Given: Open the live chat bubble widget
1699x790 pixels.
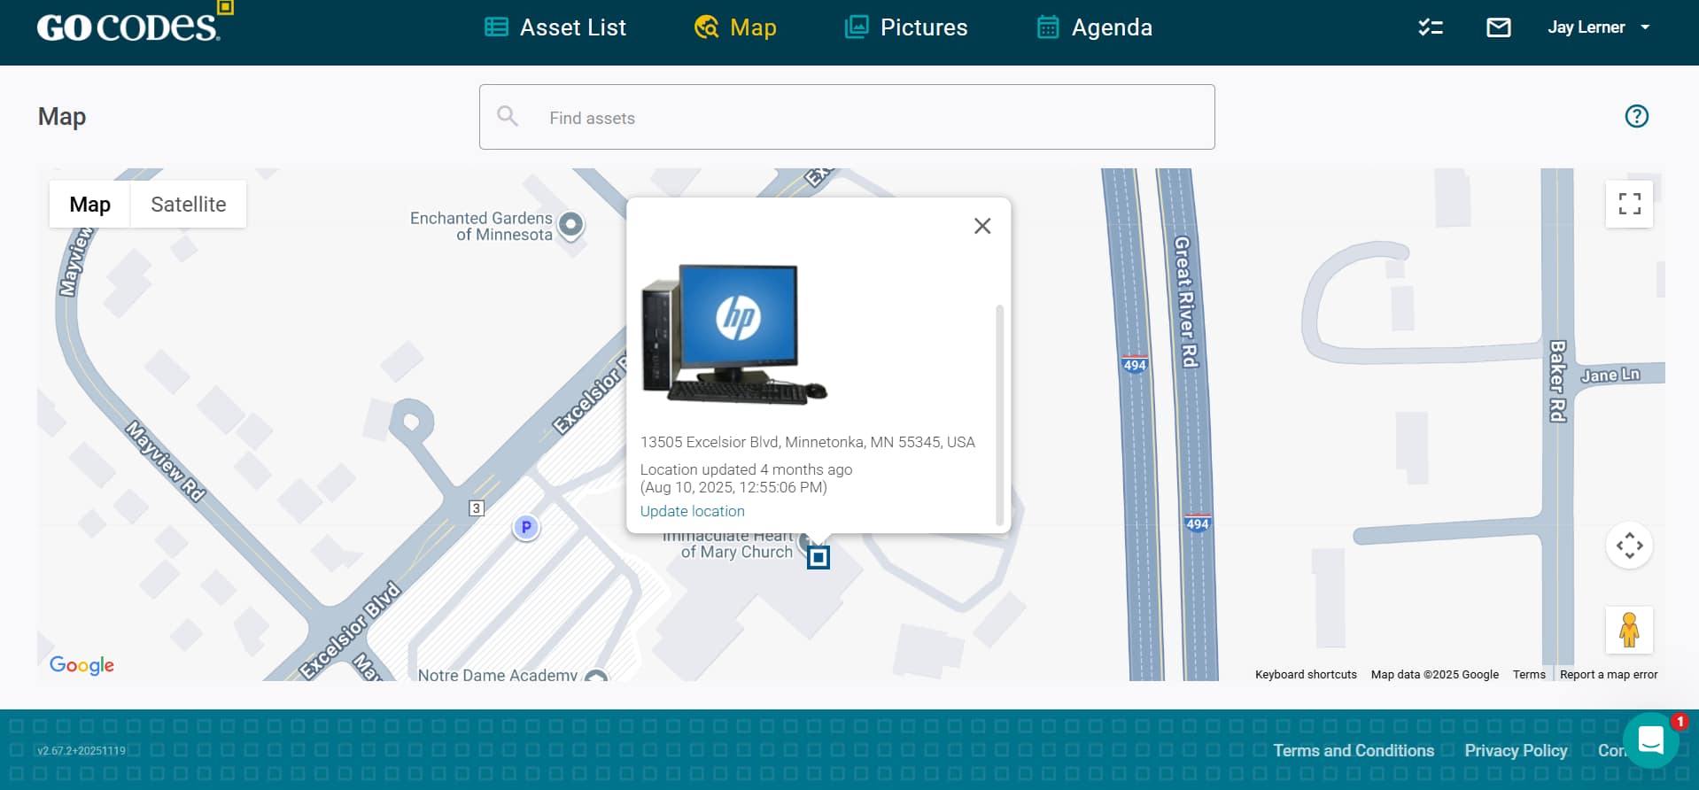Looking at the screenshot, I should tap(1650, 740).
